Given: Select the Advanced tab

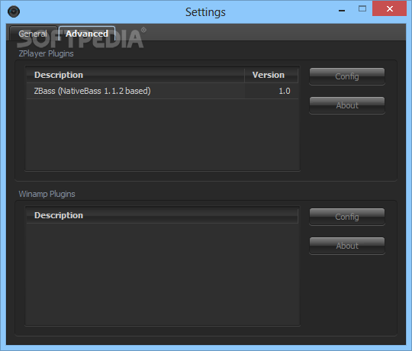Looking at the screenshot, I should 87,34.
